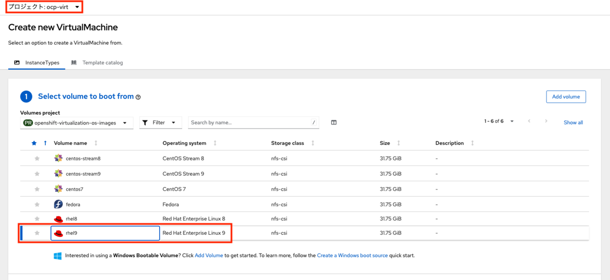Viewport: 610px width, 280px height.
Task: Click the Windows logo icon
Action: (58, 256)
